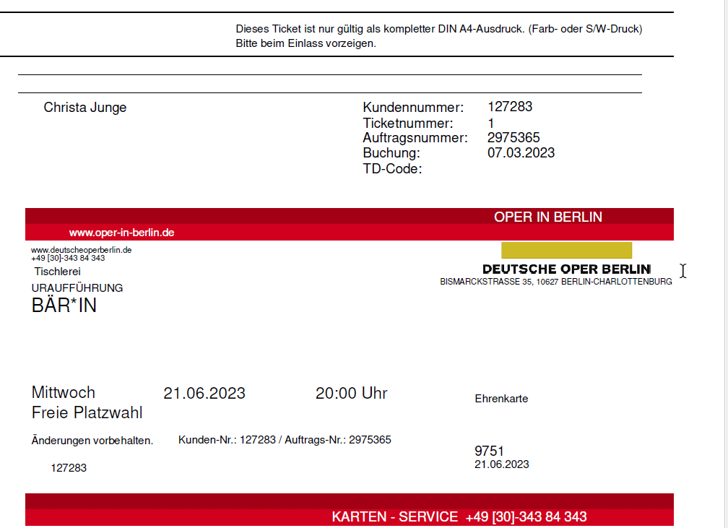Select the ticket type "Ehrenkarte"

[x=501, y=399]
